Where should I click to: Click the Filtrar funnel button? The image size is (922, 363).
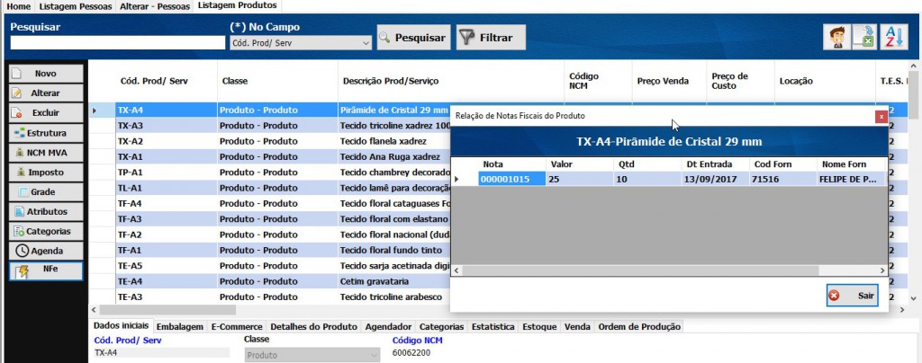490,38
